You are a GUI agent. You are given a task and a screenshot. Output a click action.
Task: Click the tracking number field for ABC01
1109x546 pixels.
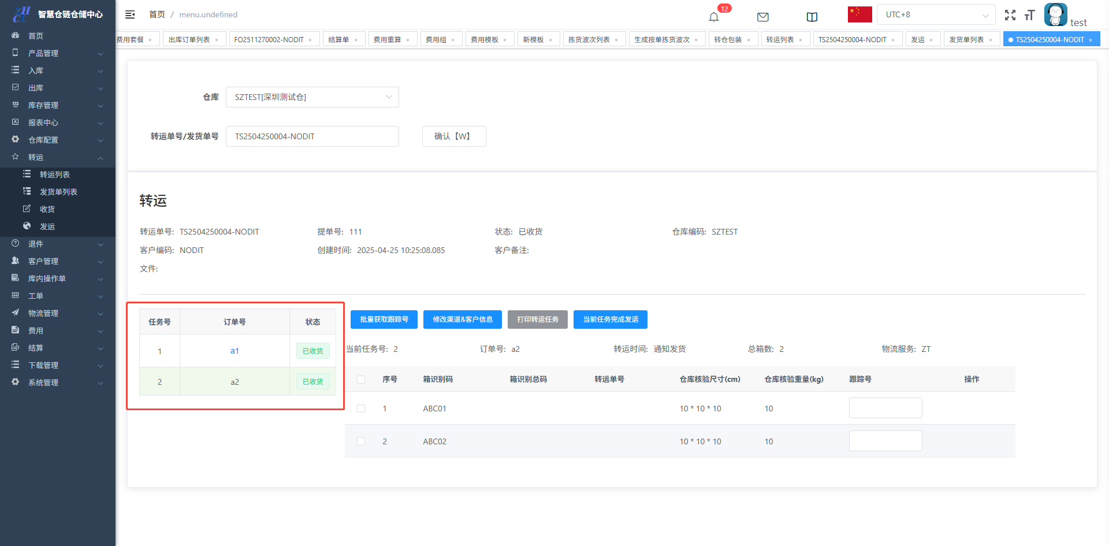[885, 408]
